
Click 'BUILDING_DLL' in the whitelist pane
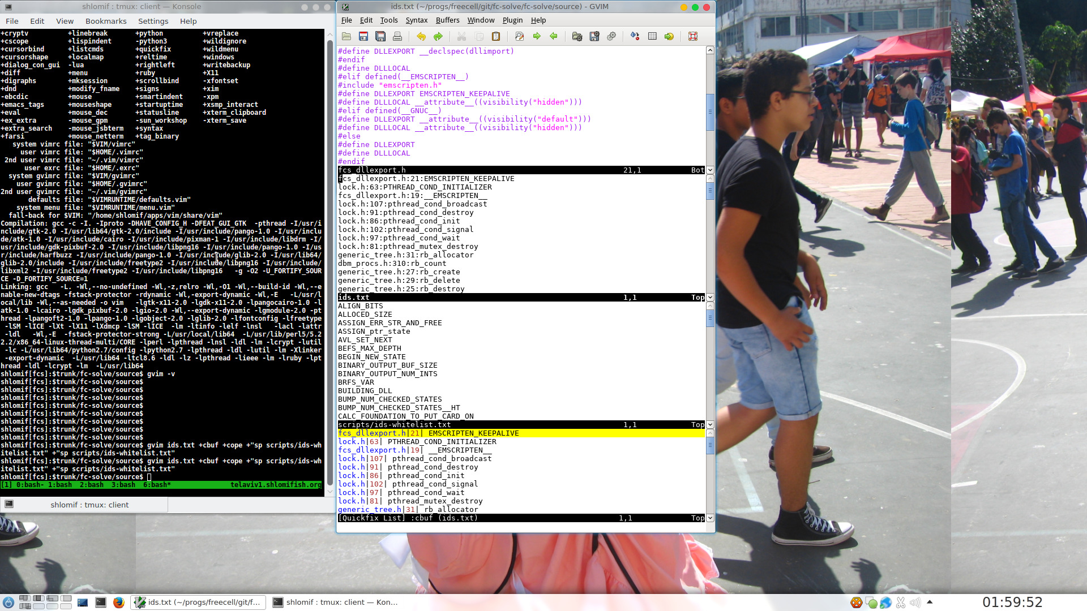point(365,391)
